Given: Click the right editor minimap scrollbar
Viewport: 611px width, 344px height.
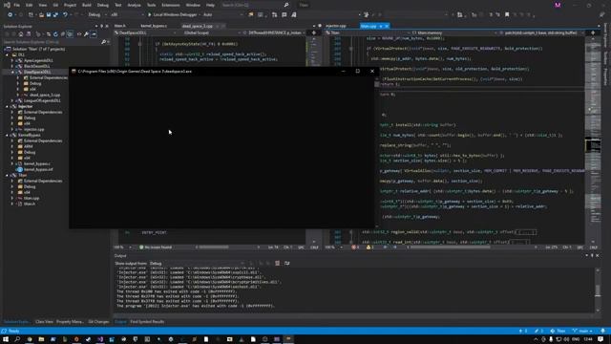Looking at the screenshot, I should 593,140.
